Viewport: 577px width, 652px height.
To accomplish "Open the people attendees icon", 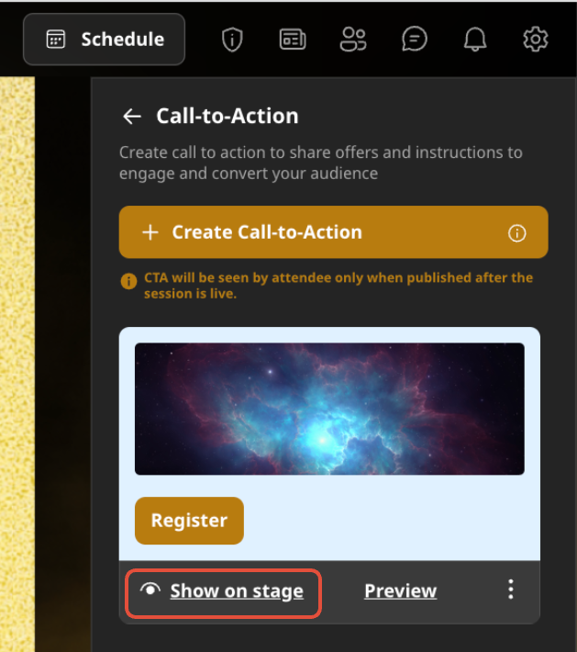I will tap(353, 39).
